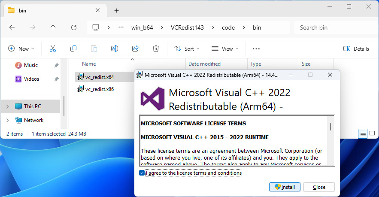Expand This PC in navigation pane

[8, 106]
